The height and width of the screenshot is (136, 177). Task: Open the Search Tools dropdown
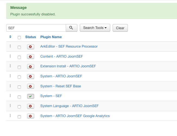click(95, 28)
